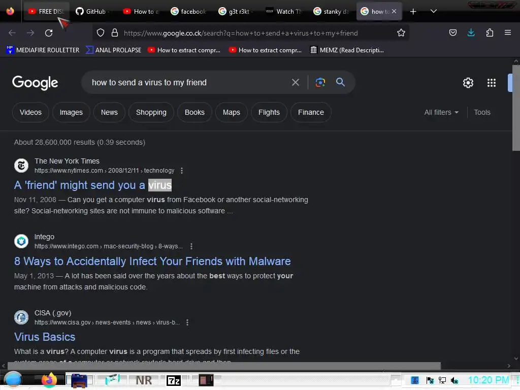Viewport: 520px width, 390px height.
Task: Open the MEMZ (Read Descripti... bookmark
Action: [x=347, y=50]
